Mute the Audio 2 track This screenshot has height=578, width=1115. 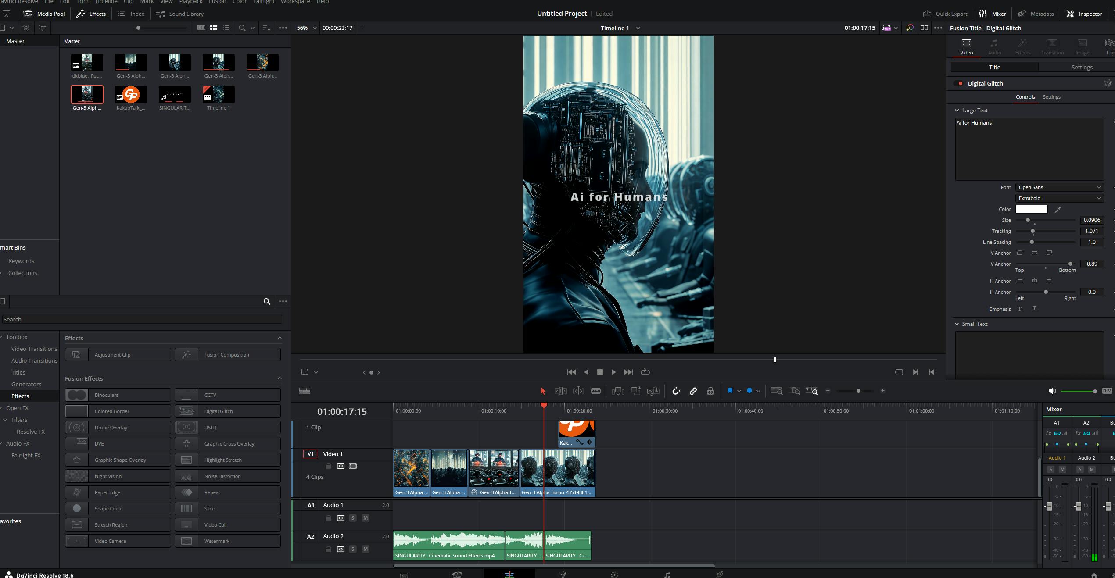(365, 549)
